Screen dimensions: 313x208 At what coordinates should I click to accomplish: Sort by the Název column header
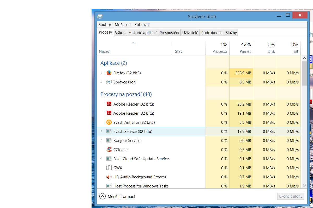(135, 48)
